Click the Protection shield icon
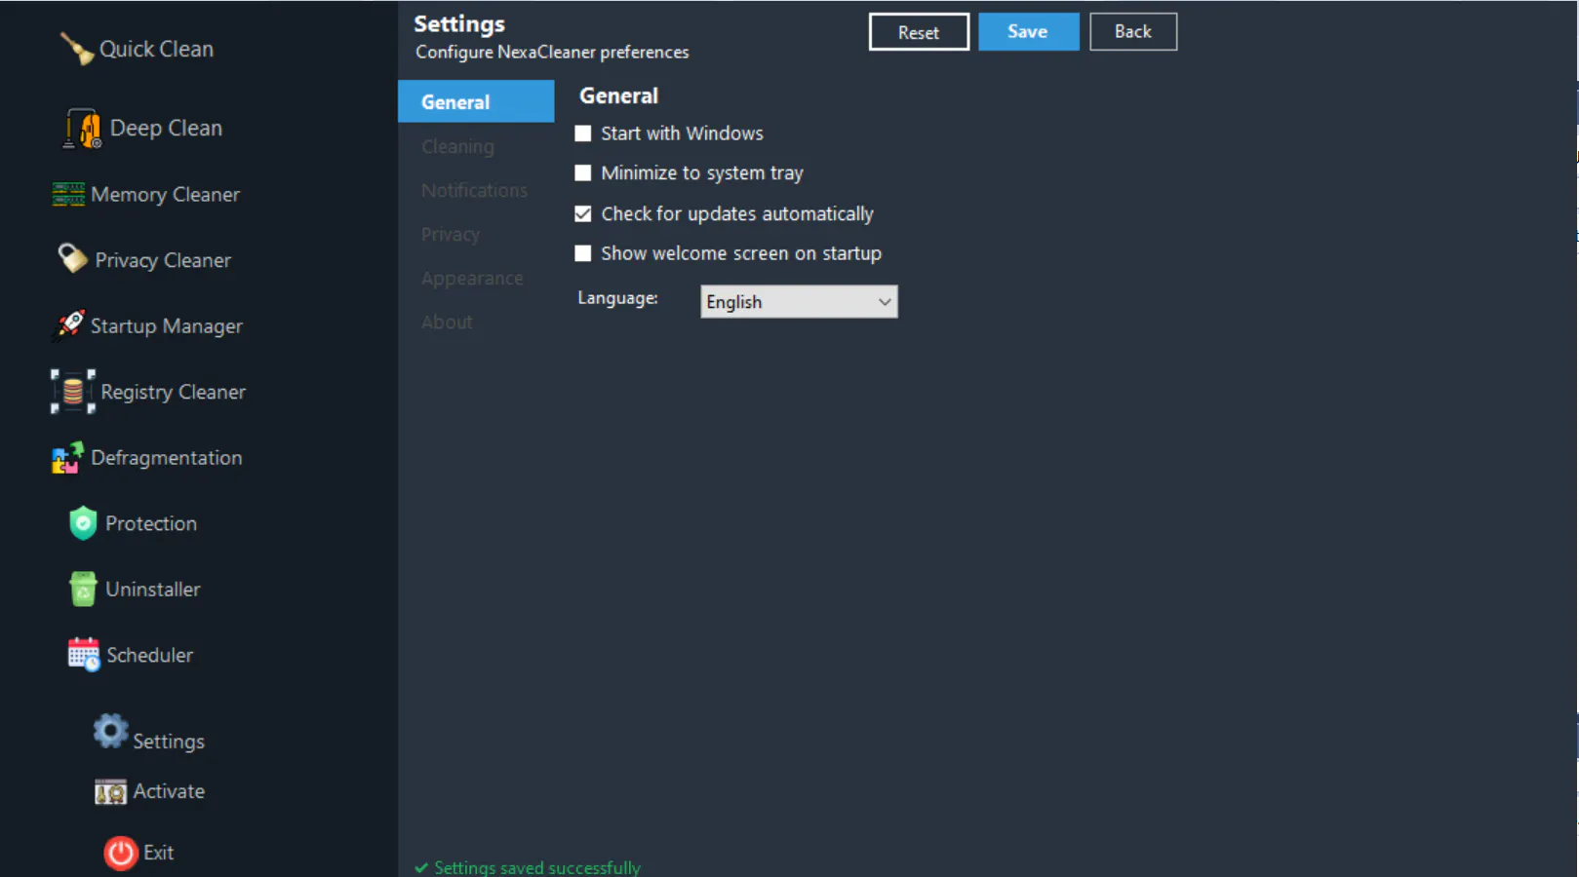Viewport: 1579px width, 877px height. [83, 523]
